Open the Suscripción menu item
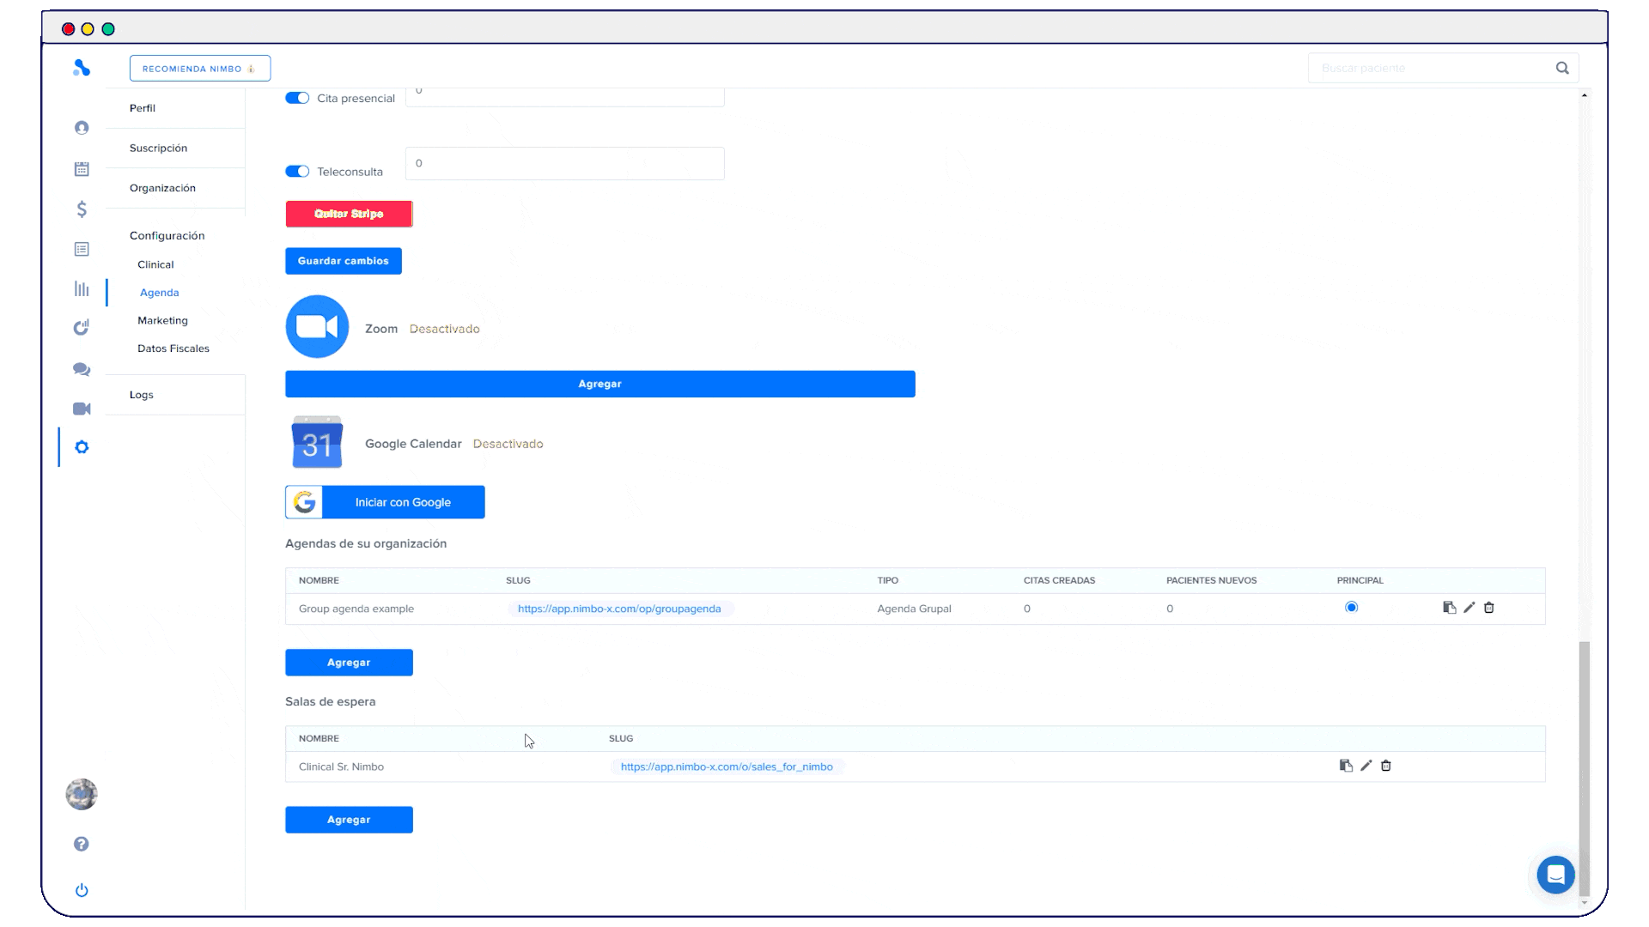This screenshot has height=927, width=1649. [158, 148]
